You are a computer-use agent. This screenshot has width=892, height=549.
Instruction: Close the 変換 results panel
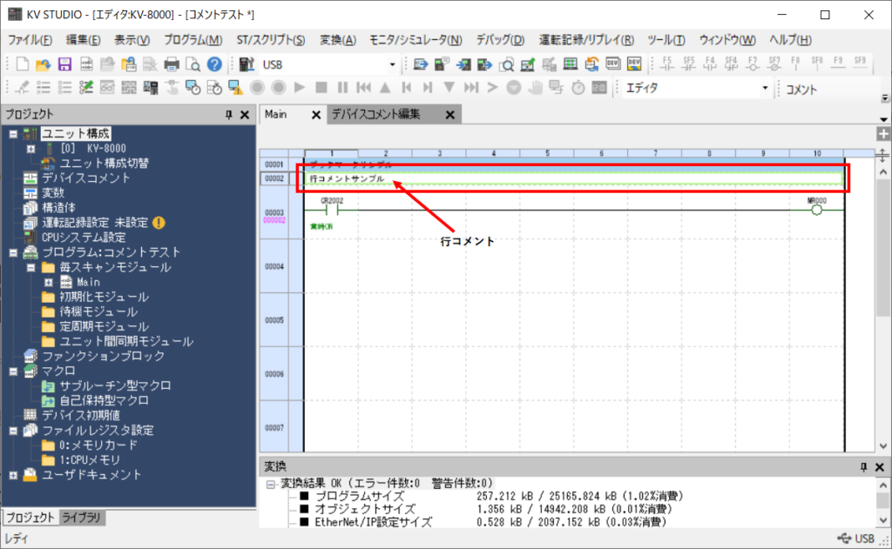click(881, 466)
